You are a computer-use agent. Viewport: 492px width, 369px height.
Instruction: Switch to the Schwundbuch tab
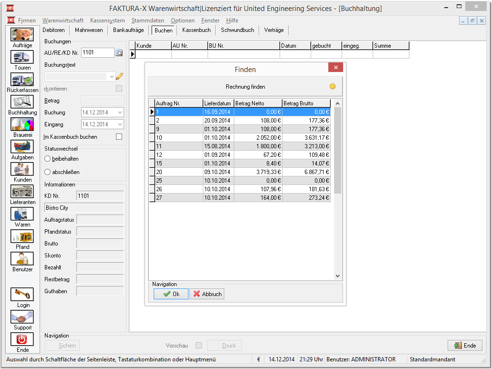point(238,30)
